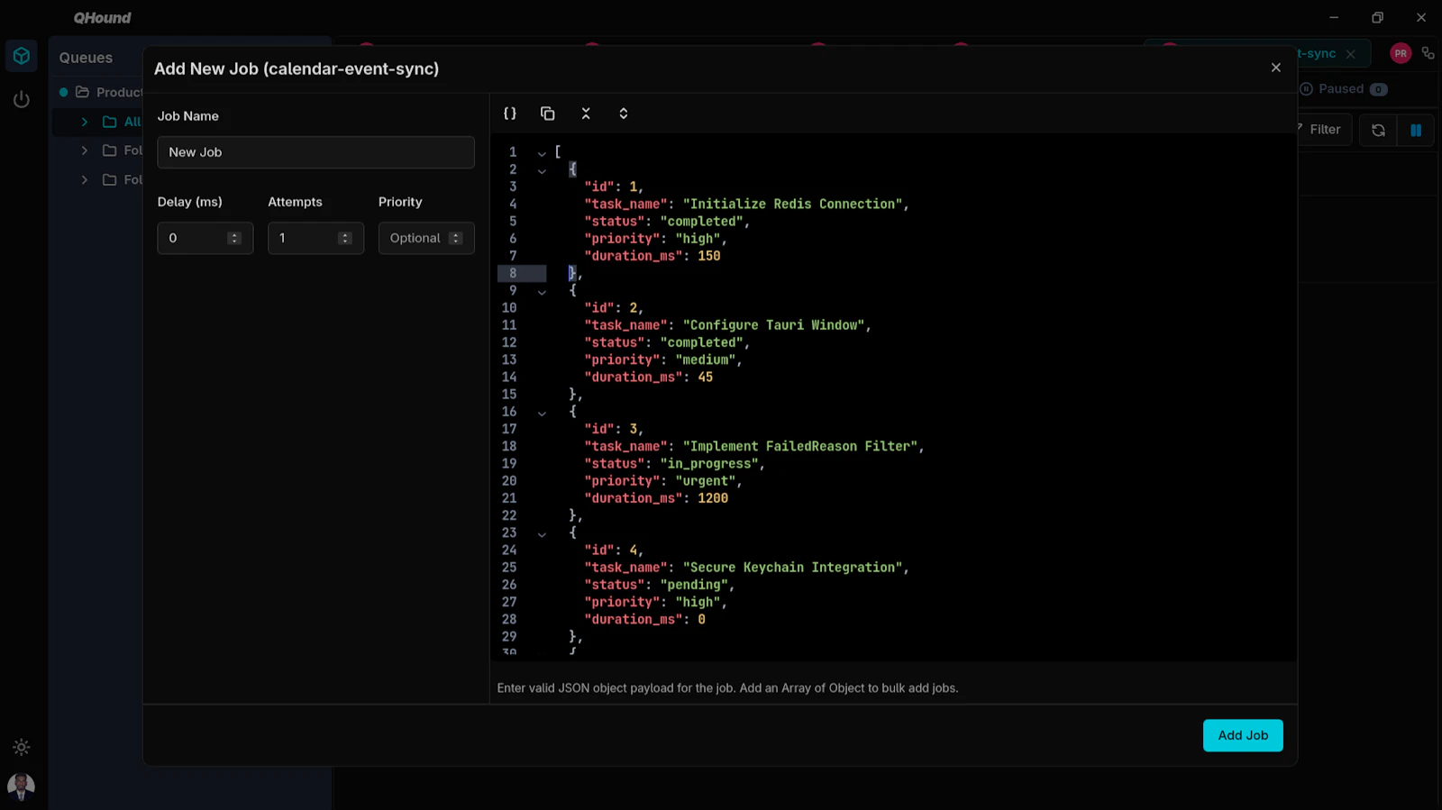Click the Priority Optional field
The height and width of the screenshot is (810, 1442).
(x=426, y=238)
